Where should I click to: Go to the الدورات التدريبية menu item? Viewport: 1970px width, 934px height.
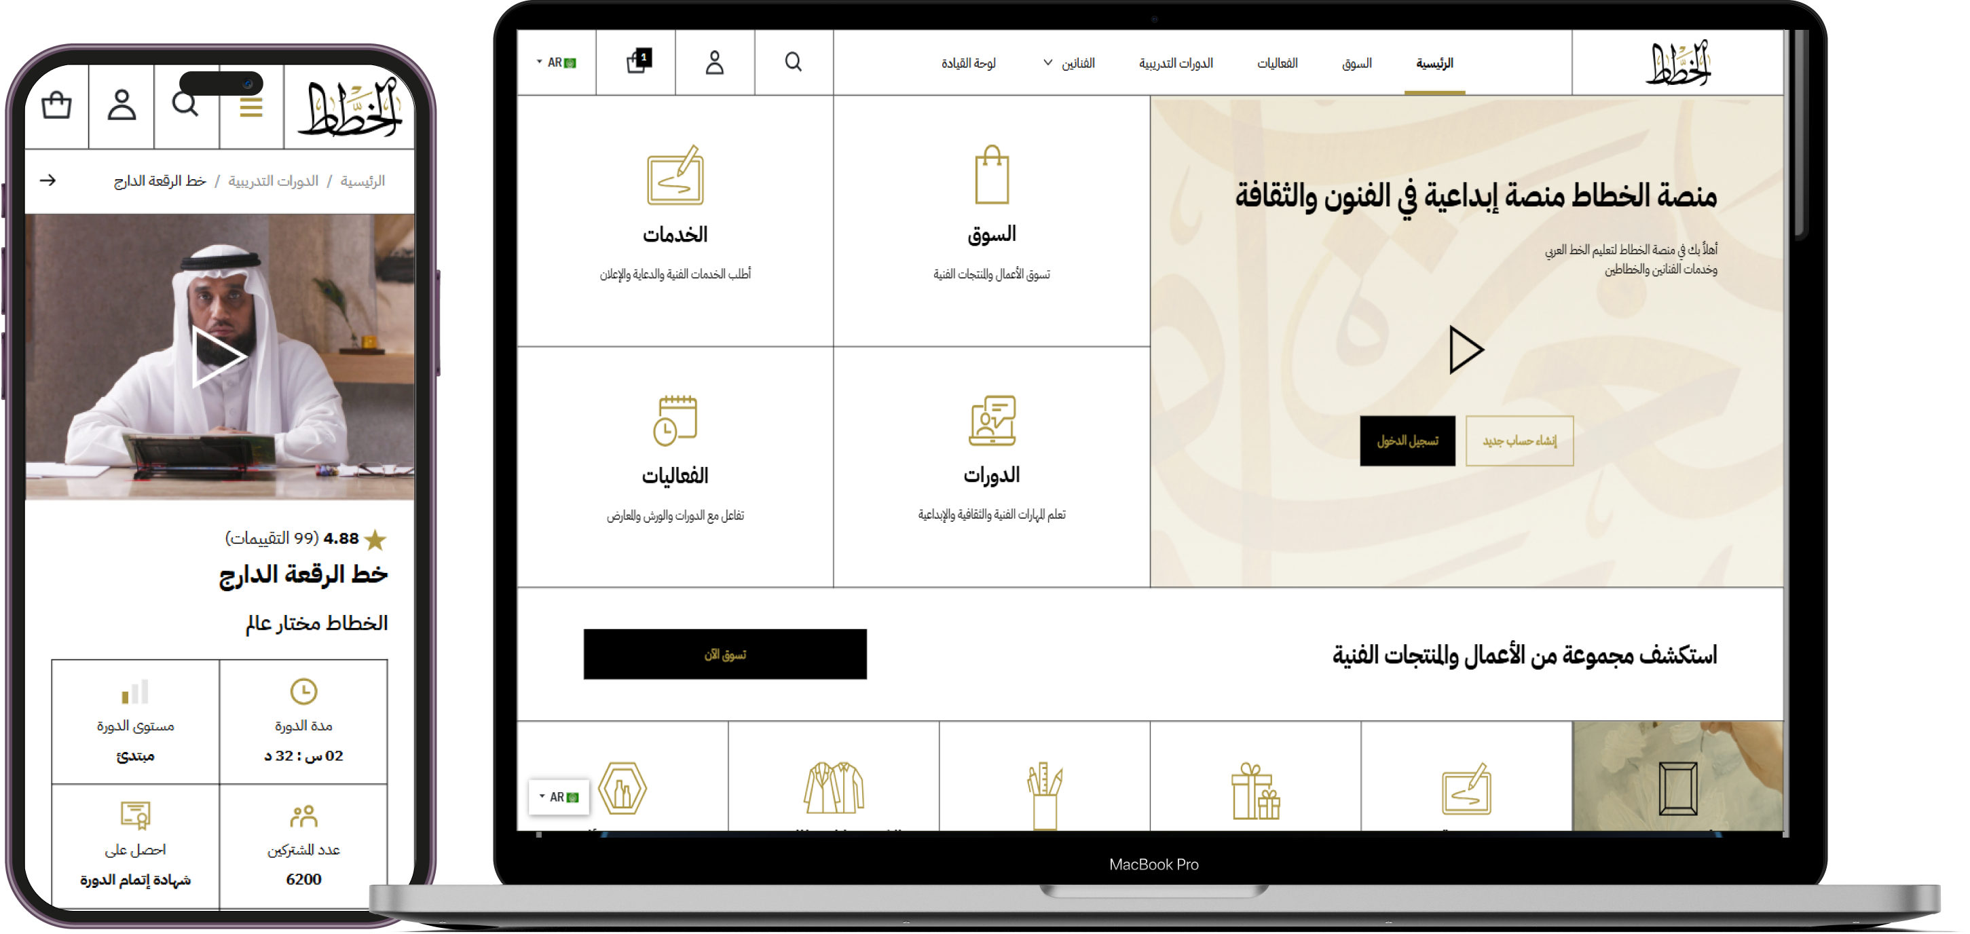point(1176,64)
